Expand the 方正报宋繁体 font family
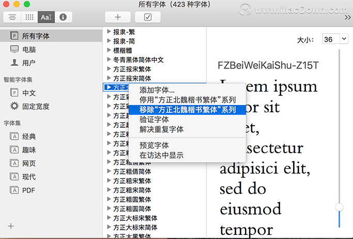Image resolution: width=353 pixels, height=239 pixels. [x=109, y=69]
